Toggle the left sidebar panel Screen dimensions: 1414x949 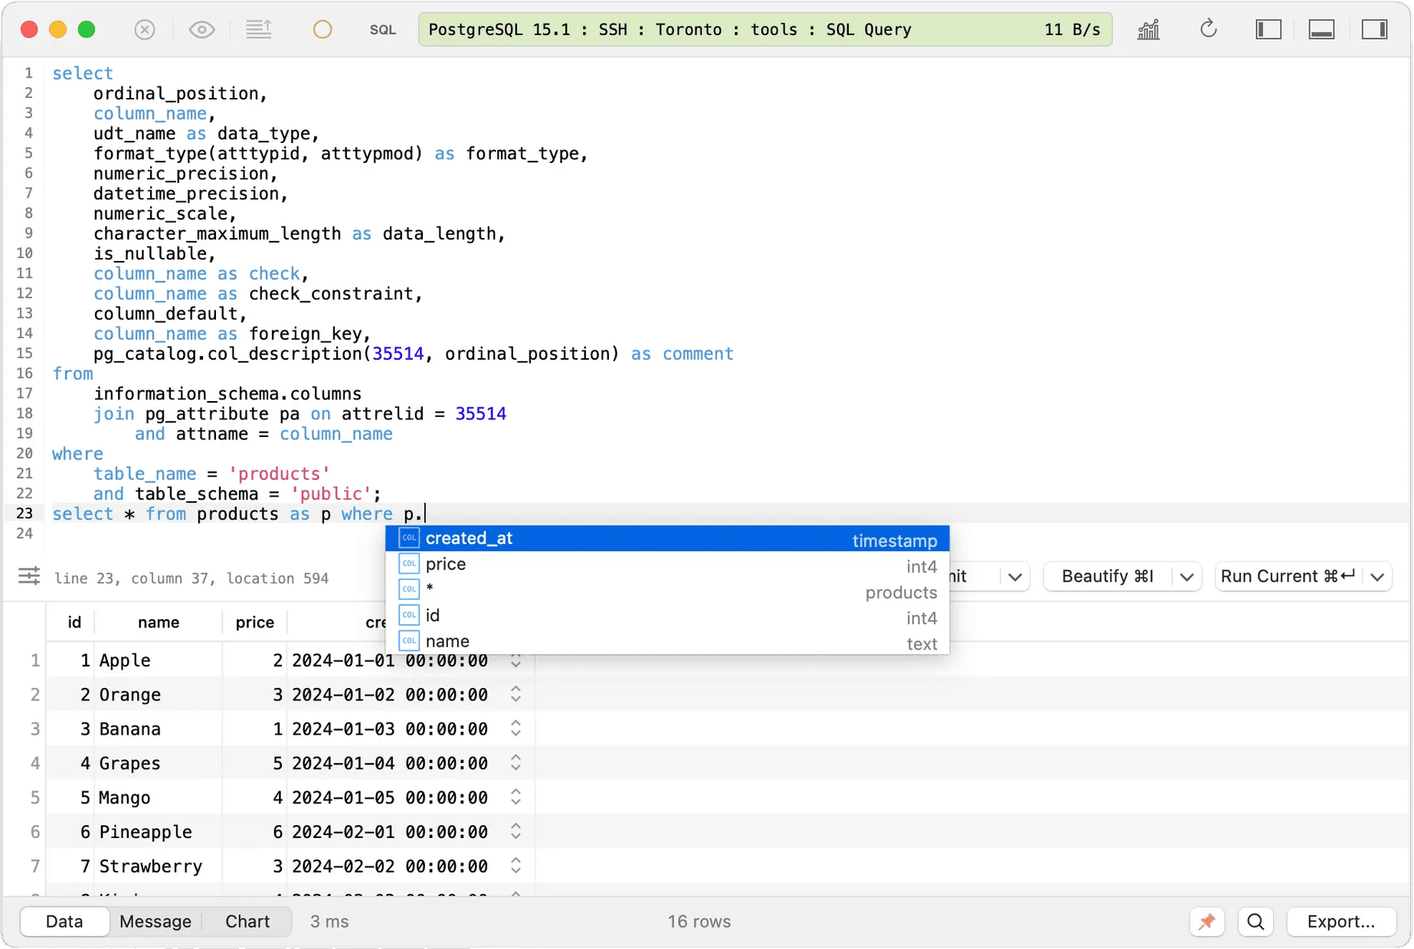[x=1268, y=30]
